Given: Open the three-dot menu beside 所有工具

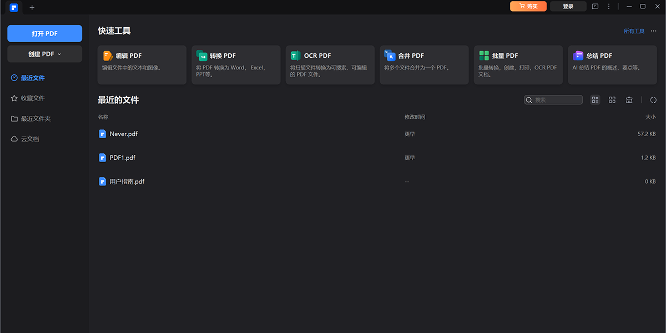Looking at the screenshot, I should tap(653, 31).
